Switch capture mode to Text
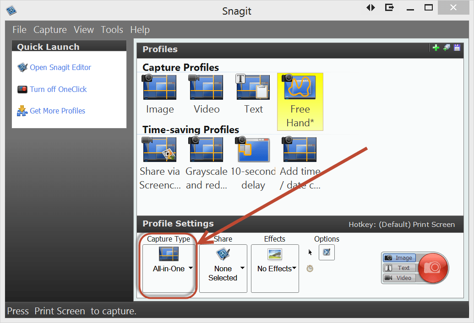Viewport: 474px width, 323px height. pyautogui.click(x=399, y=268)
